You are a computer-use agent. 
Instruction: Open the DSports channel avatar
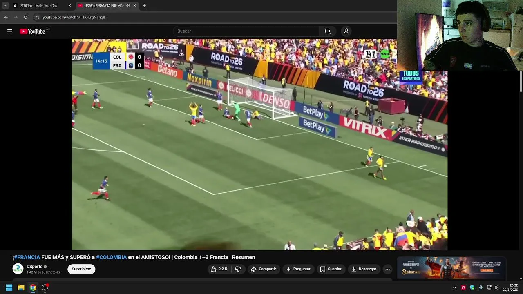pos(18,269)
